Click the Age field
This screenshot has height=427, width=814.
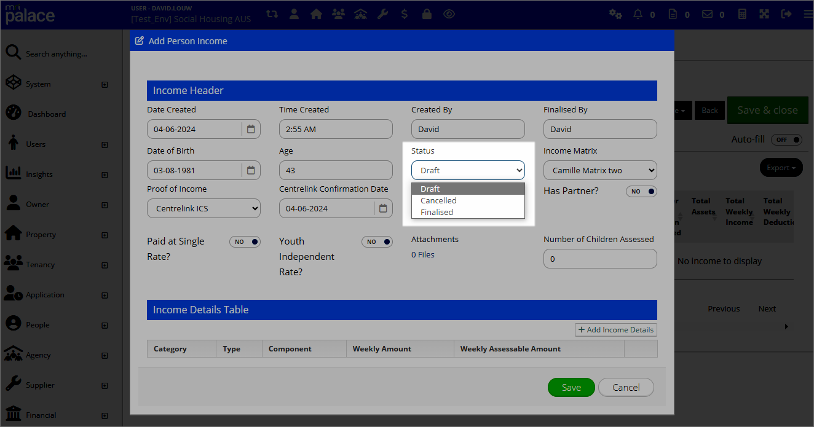point(336,170)
